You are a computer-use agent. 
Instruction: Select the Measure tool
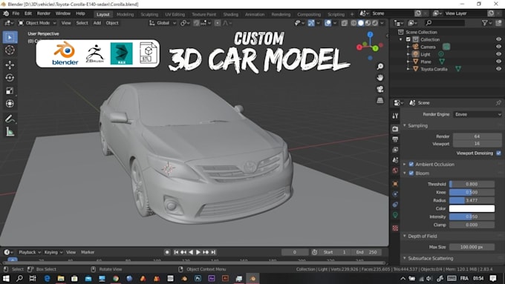pyautogui.click(x=10, y=131)
